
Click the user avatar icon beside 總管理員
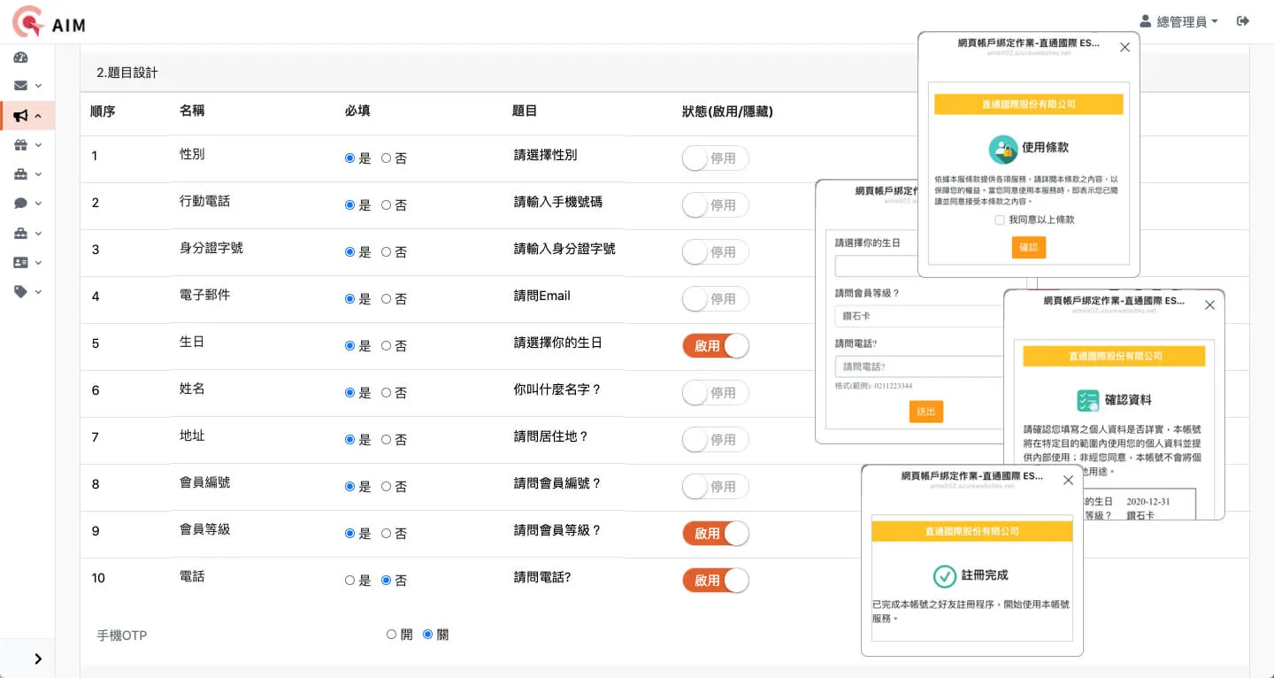(1146, 21)
